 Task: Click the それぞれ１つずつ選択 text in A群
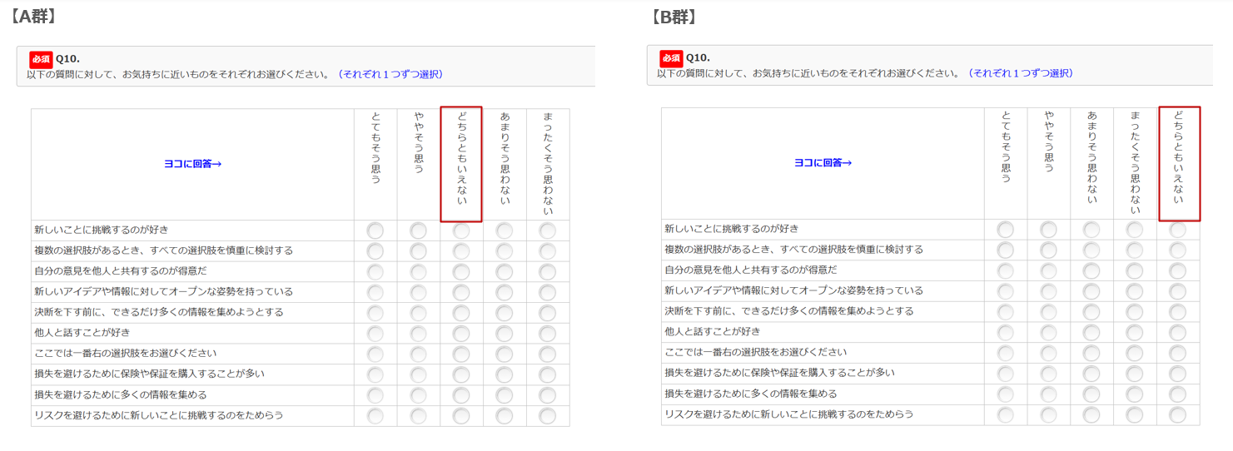(390, 74)
